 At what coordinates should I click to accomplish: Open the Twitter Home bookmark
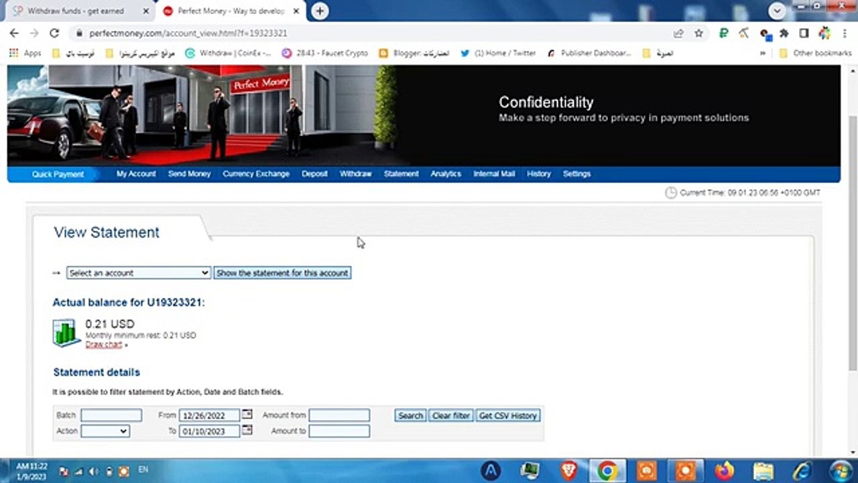click(498, 53)
